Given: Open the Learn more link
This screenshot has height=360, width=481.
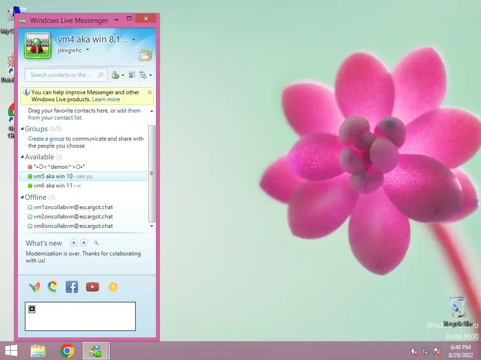Looking at the screenshot, I should coord(106,99).
